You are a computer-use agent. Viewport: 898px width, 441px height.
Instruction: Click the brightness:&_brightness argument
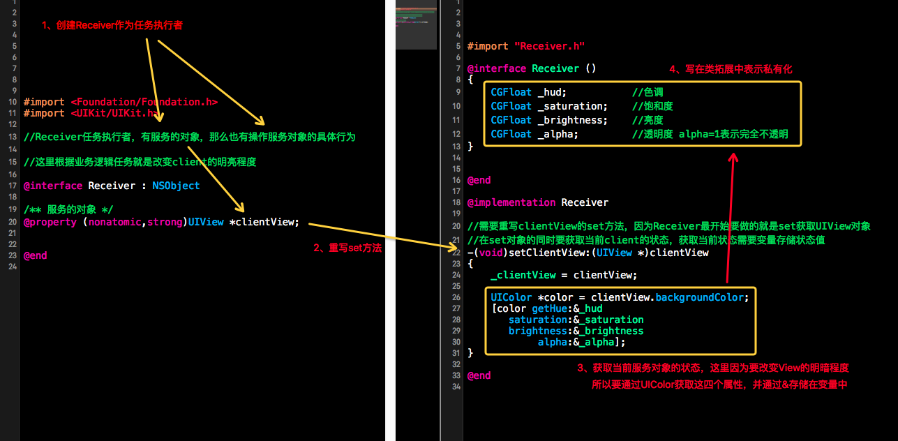click(x=576, y=331)
